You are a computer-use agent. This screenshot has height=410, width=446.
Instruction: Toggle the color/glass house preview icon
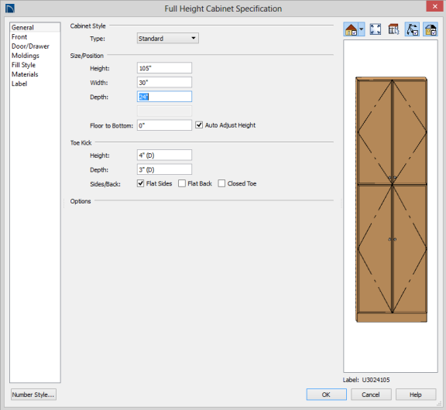tap(431, 29)
